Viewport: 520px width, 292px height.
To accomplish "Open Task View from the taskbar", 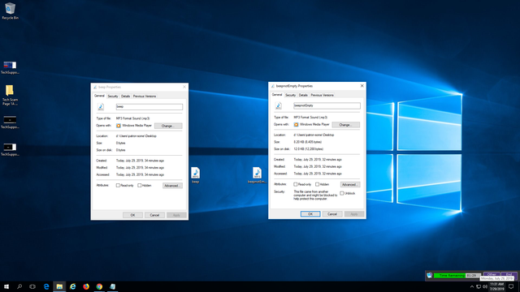I will coord(32,286).
